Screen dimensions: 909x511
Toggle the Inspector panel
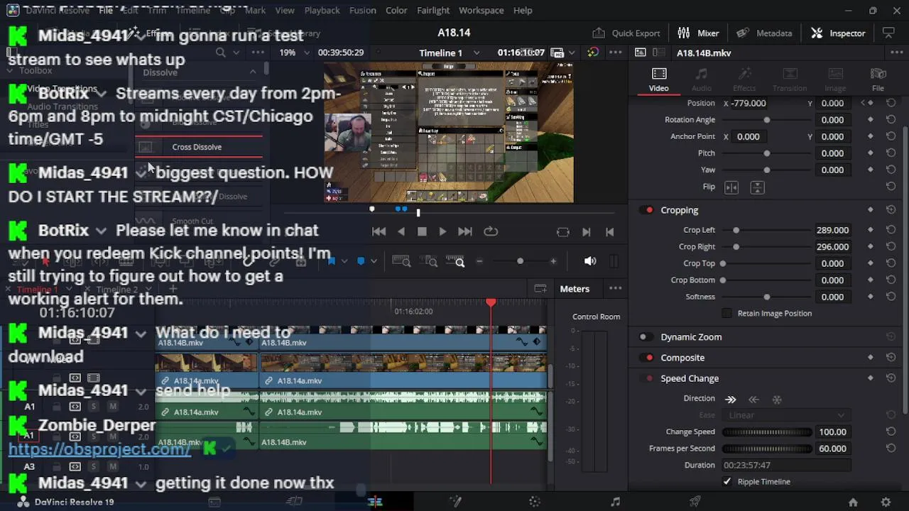click(x=838, y=33)
